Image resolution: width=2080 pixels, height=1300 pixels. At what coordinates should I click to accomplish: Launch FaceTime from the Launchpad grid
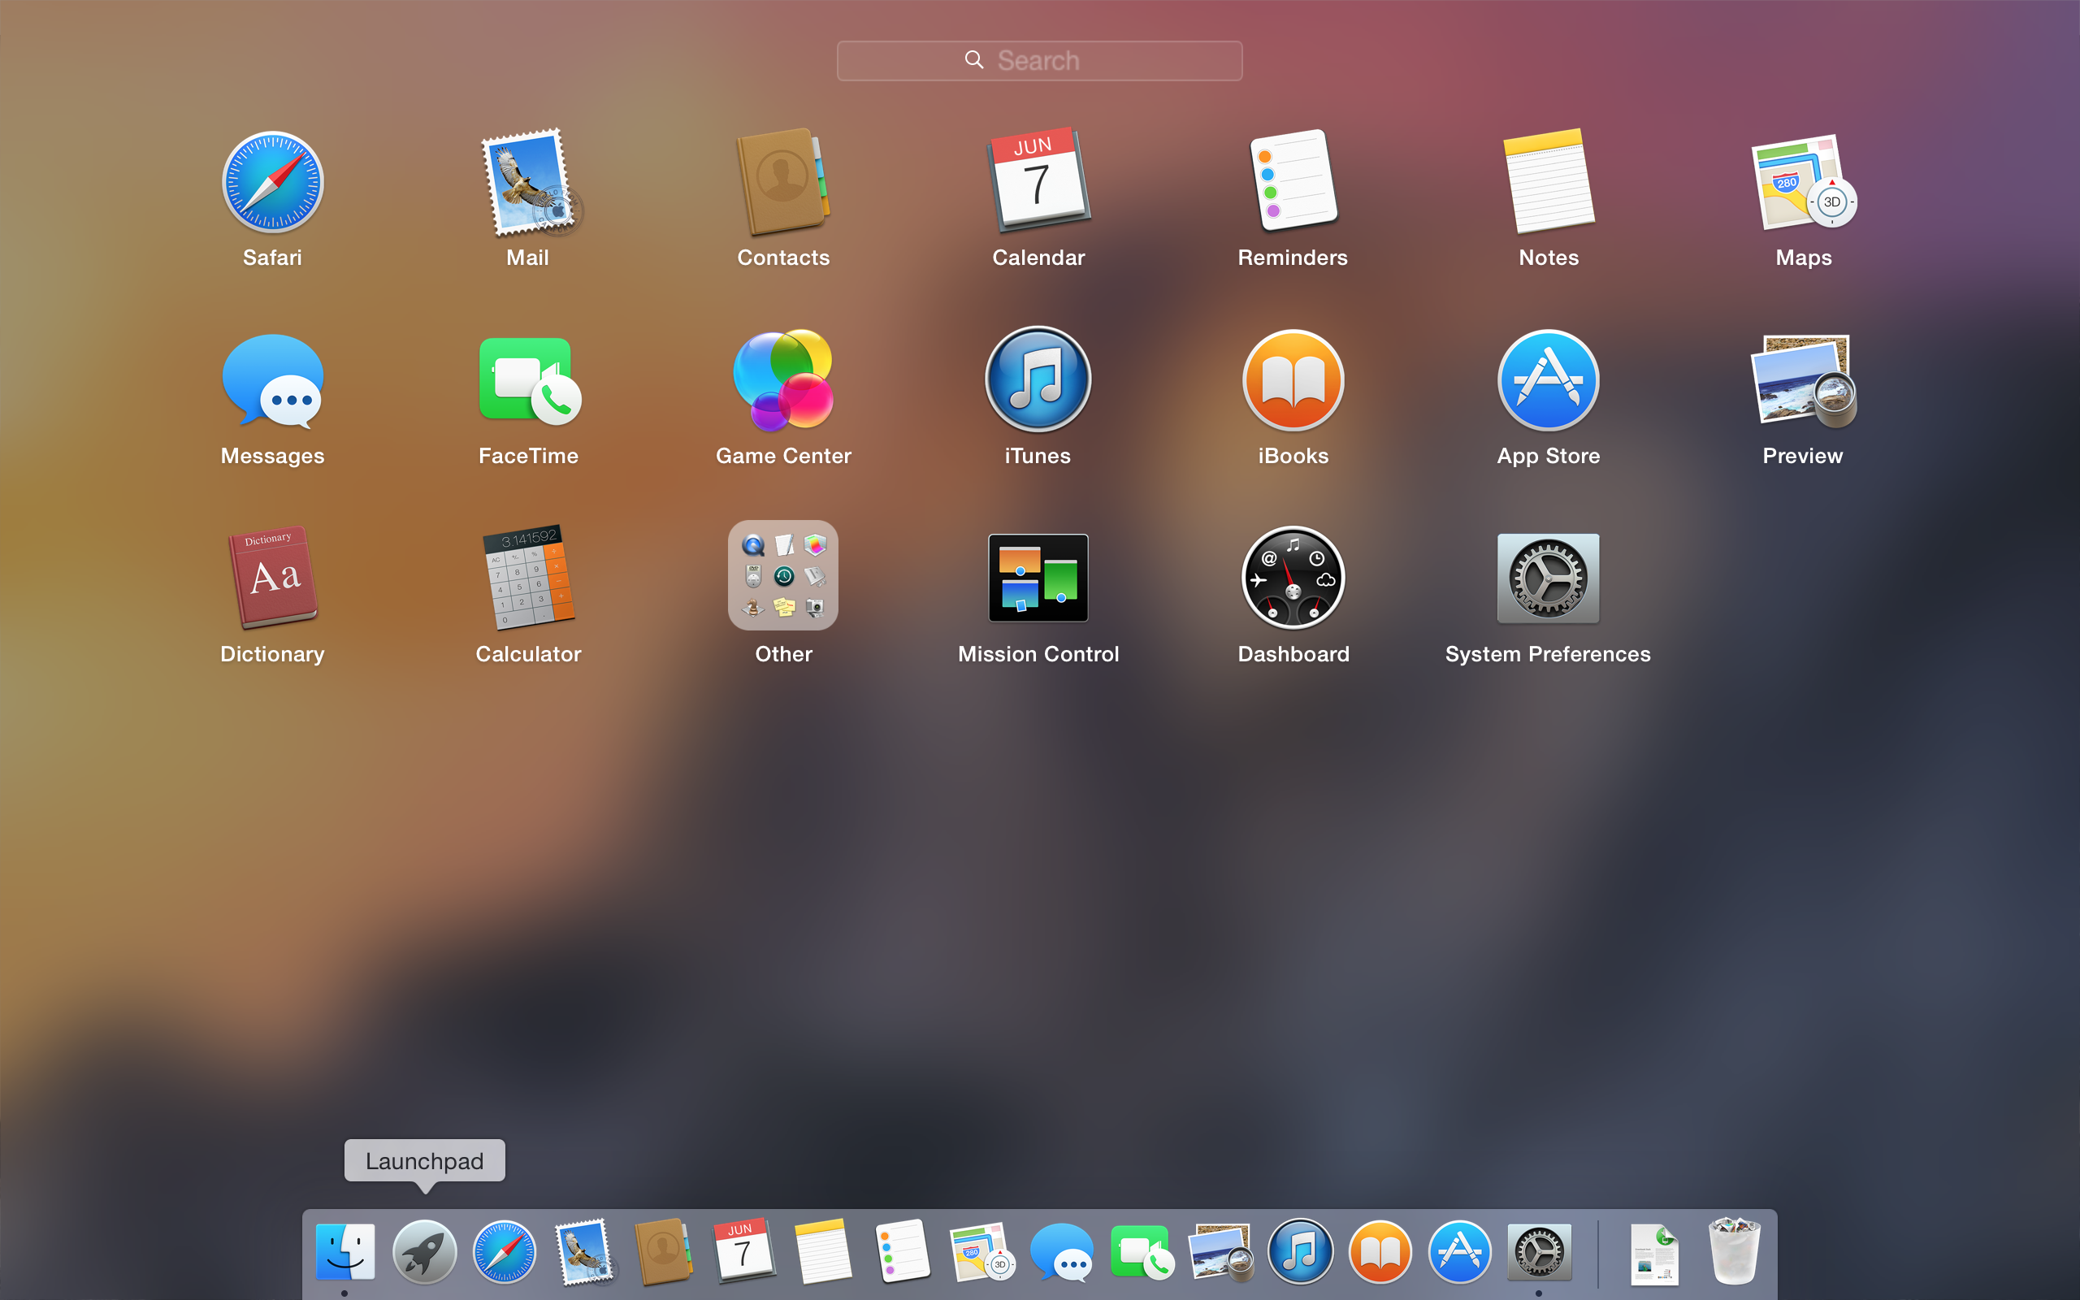click(530, 381)
